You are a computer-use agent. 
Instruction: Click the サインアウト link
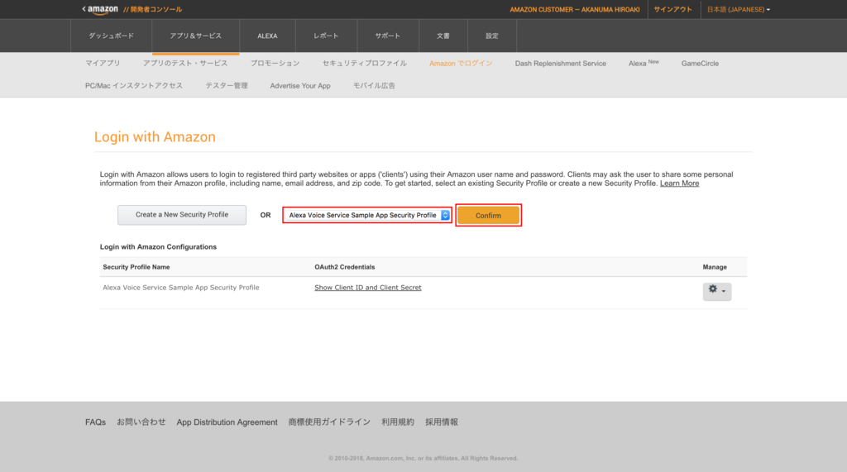(x=672, y=10)
